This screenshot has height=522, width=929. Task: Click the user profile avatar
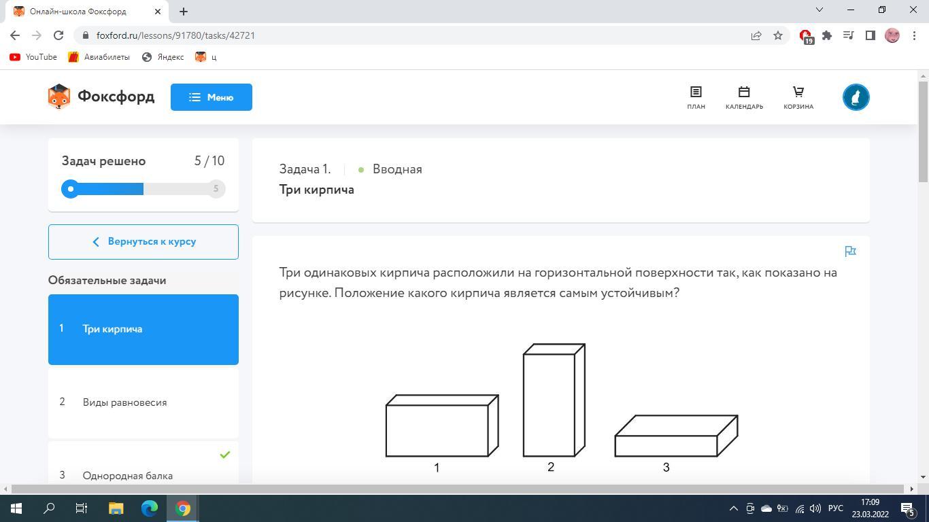click(856, 97)
